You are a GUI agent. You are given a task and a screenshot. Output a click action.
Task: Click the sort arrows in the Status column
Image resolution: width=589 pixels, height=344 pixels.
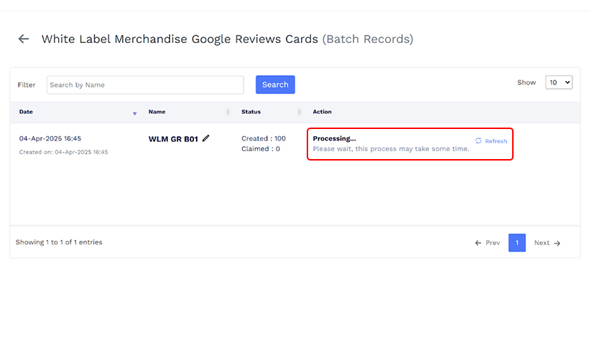click(298, 113)
